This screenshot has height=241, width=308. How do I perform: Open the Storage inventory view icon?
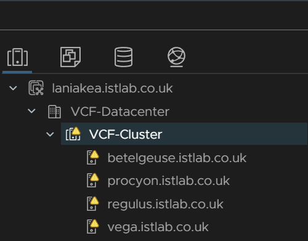[x=123, y=57]
